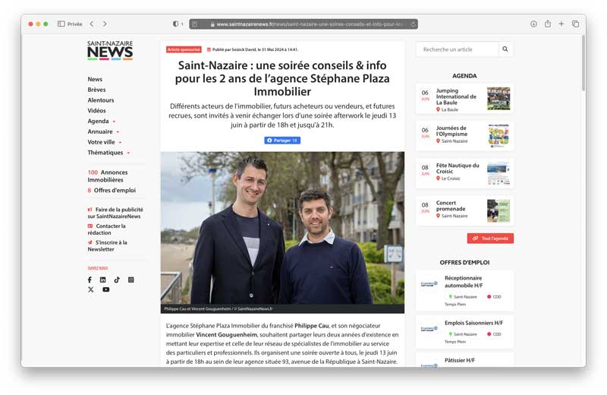This screenshot has width=607, height=395.
Task: Open the YouTube channel icon
Action: pyautogui.click(x=105, y=289)
